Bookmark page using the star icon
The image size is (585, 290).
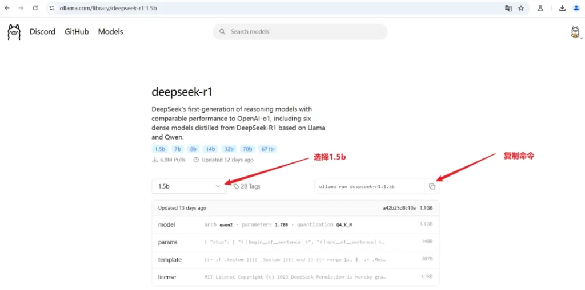pos(521,8)
